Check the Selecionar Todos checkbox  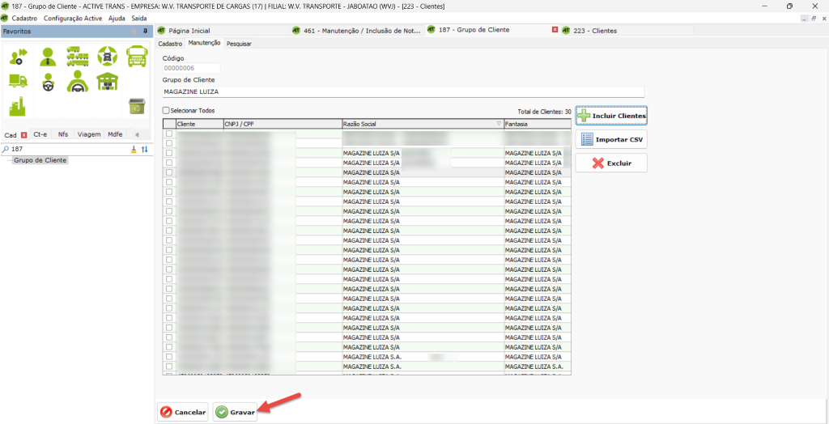pos(166,111)
